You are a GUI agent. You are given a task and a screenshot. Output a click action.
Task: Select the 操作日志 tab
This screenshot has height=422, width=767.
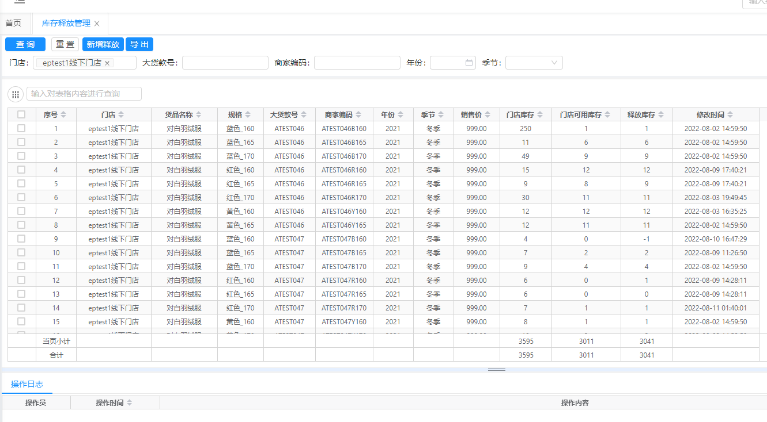[x=27, y=384]
